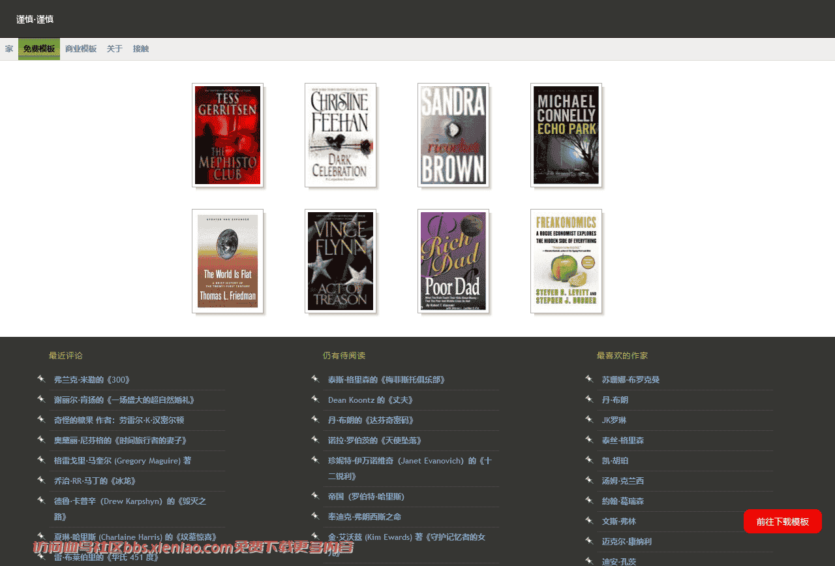Open author 文斯·弗林 link
The width and height of the screenshot is (835, 566).
(x=619, y=522)
